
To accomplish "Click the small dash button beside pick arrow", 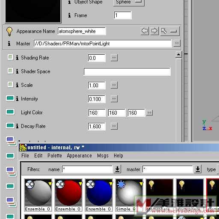I will click(174, 31).
